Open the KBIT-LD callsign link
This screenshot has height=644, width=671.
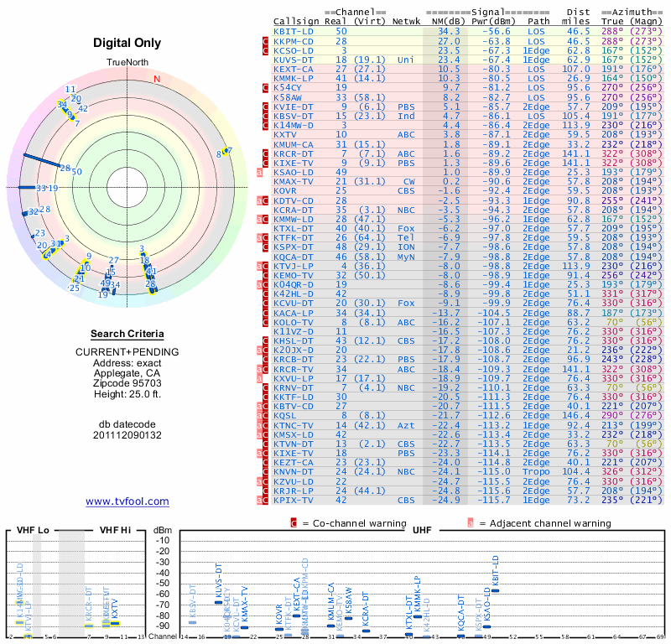(x=293, y=31)
